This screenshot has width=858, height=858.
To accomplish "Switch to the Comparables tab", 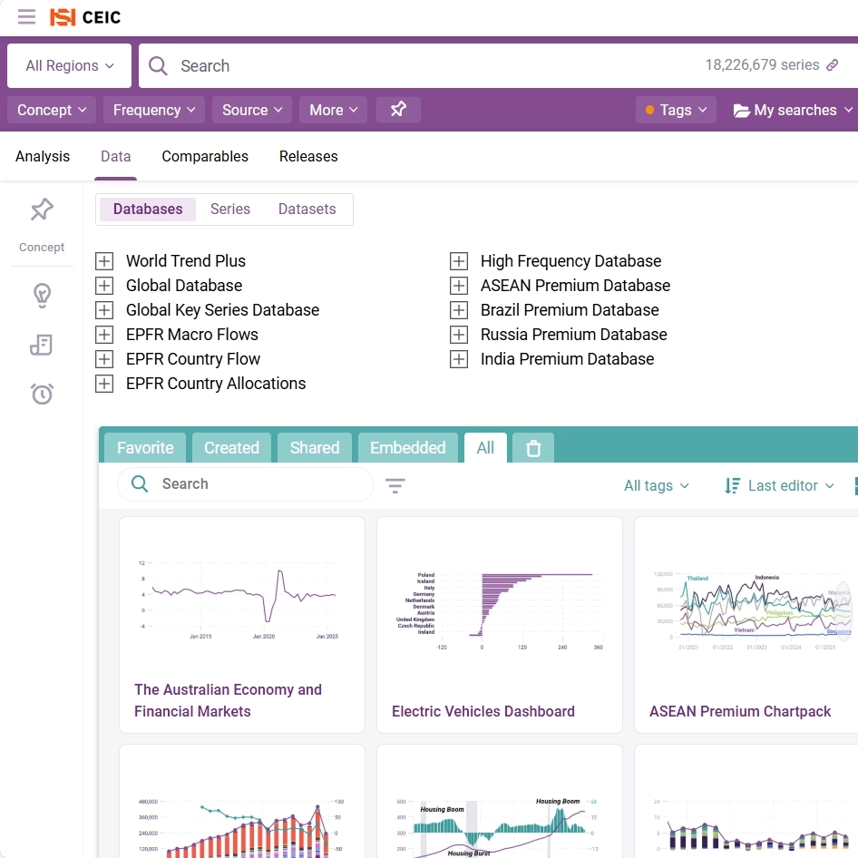I will 205,156.
